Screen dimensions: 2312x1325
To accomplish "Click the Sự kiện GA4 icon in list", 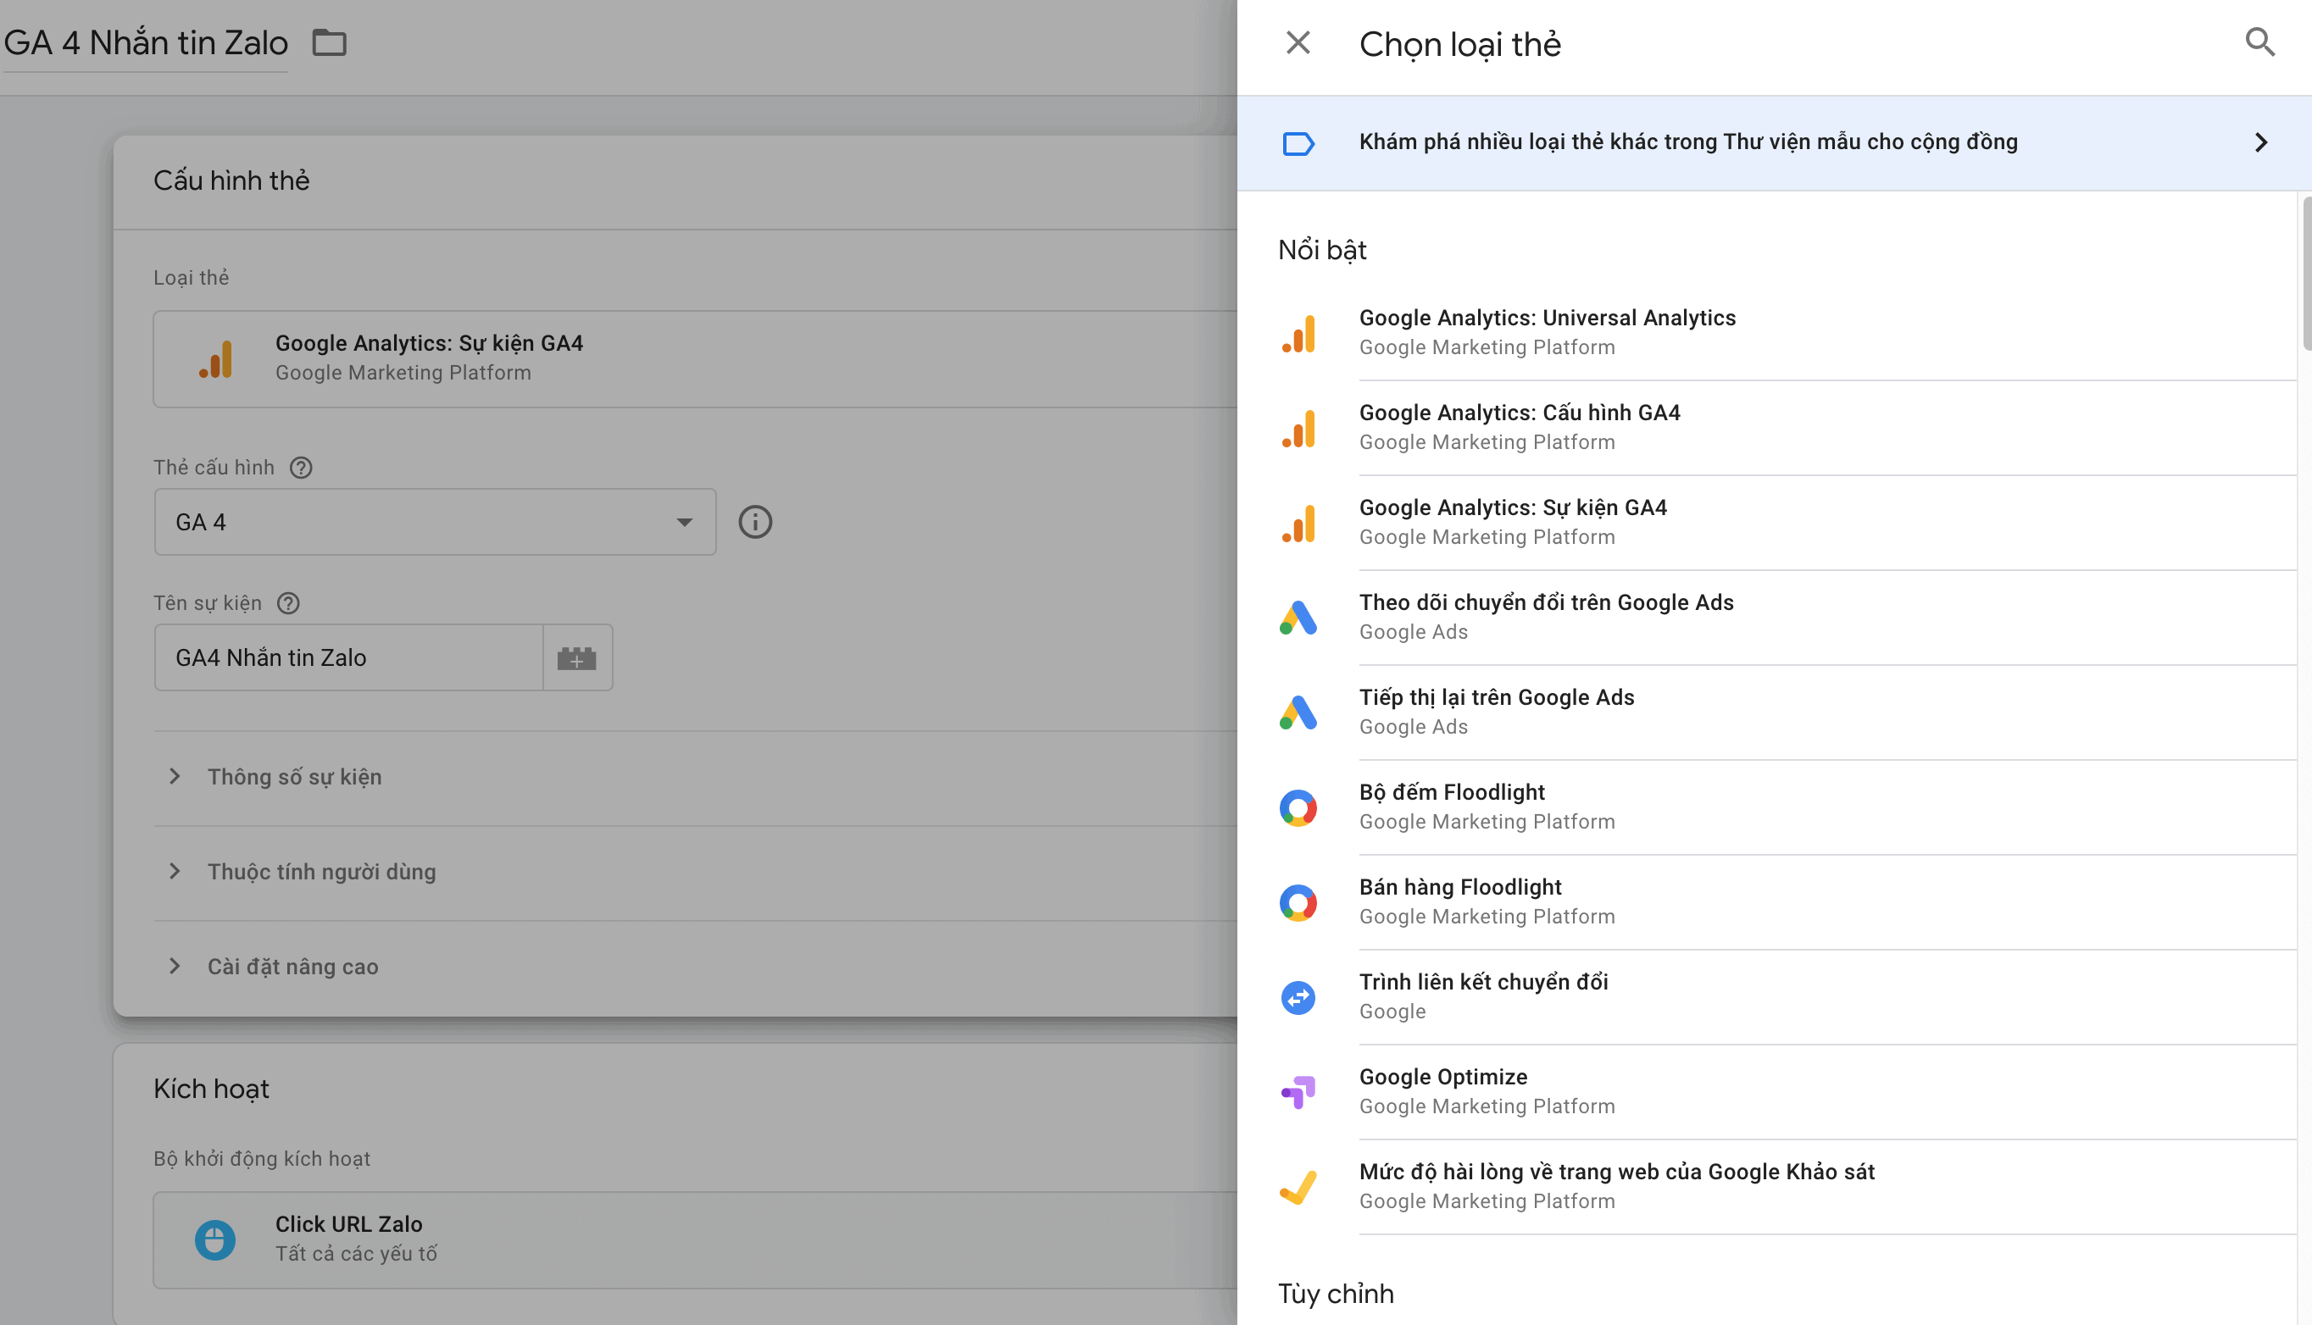I will (x=1299, y=523).
